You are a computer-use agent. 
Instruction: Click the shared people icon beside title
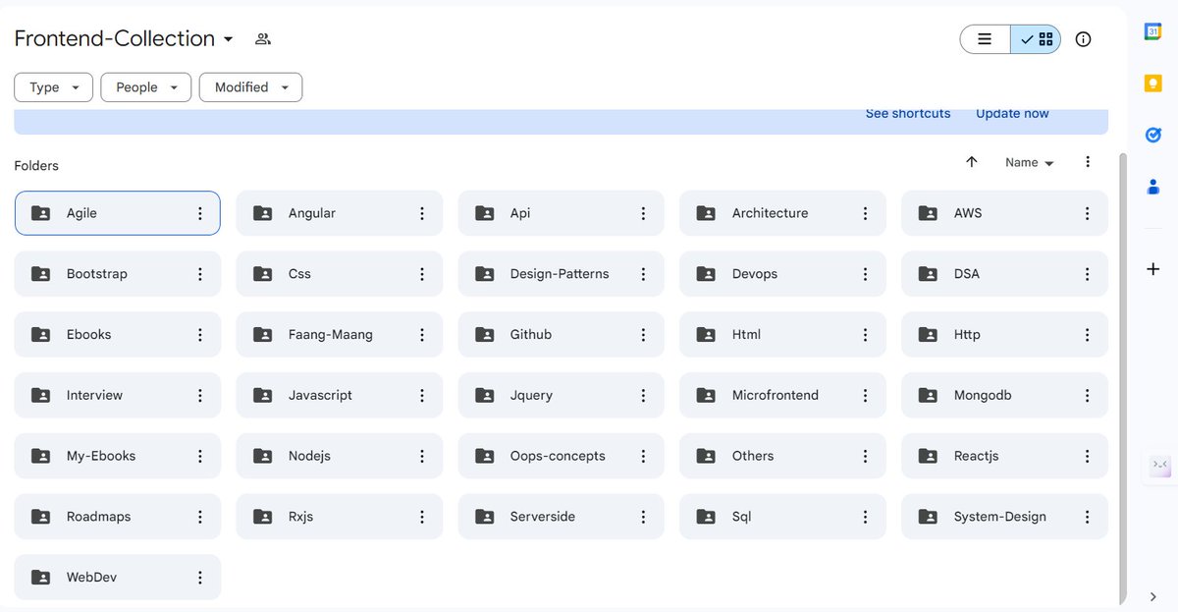click(x=262, y=39)
